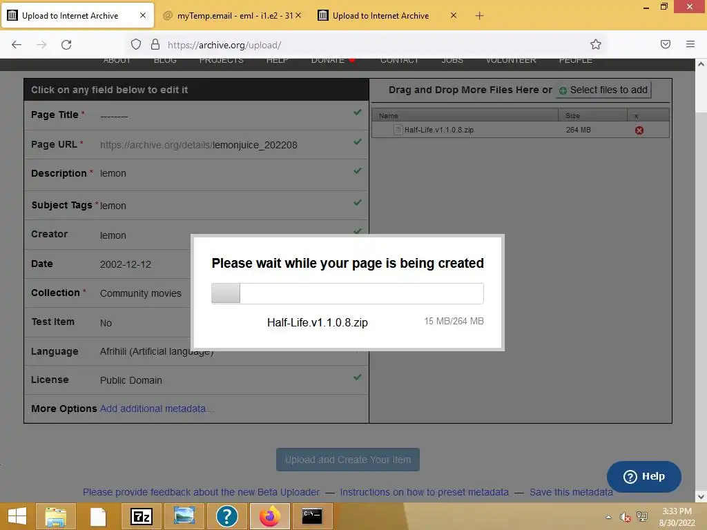This screenshot has height=530, width=707.
Task: Edit the Creator field value
Action: pyautogui.click(x=113, y=235)
